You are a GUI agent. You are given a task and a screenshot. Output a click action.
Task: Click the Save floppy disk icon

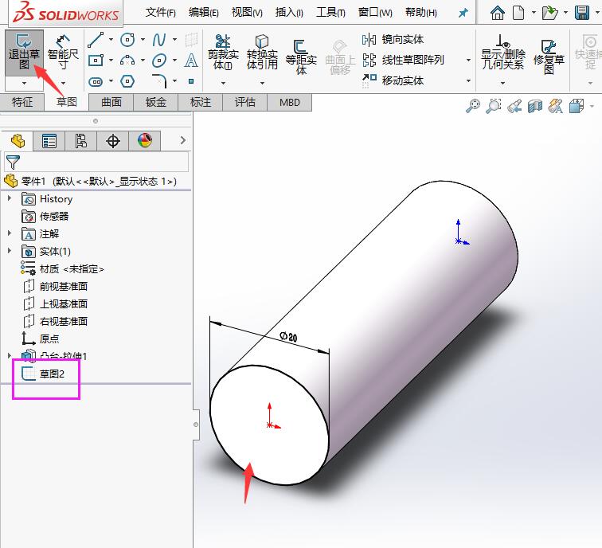tap(582, 13)
